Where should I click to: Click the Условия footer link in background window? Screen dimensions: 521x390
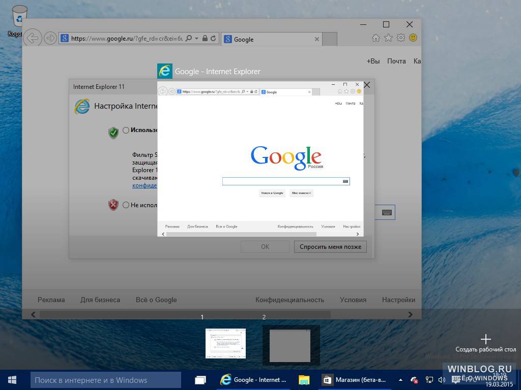(353, 300)
